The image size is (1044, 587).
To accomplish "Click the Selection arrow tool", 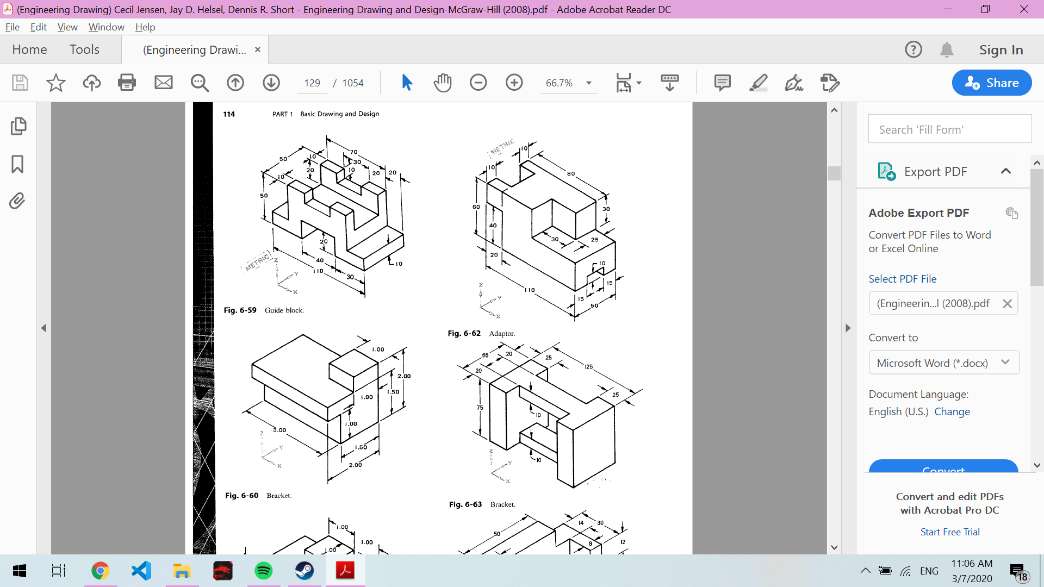I will (407, 83).
